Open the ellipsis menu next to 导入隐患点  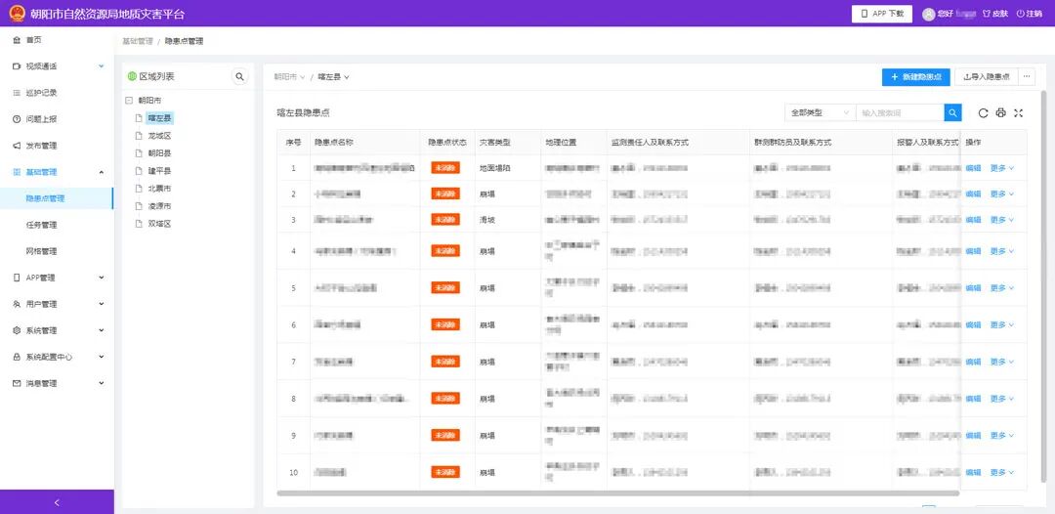1027,76
